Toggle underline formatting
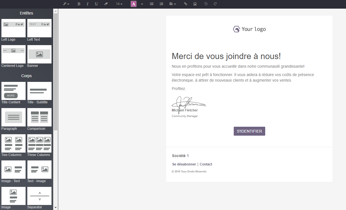This screenshot has width=346, height=210. point(96,4)
